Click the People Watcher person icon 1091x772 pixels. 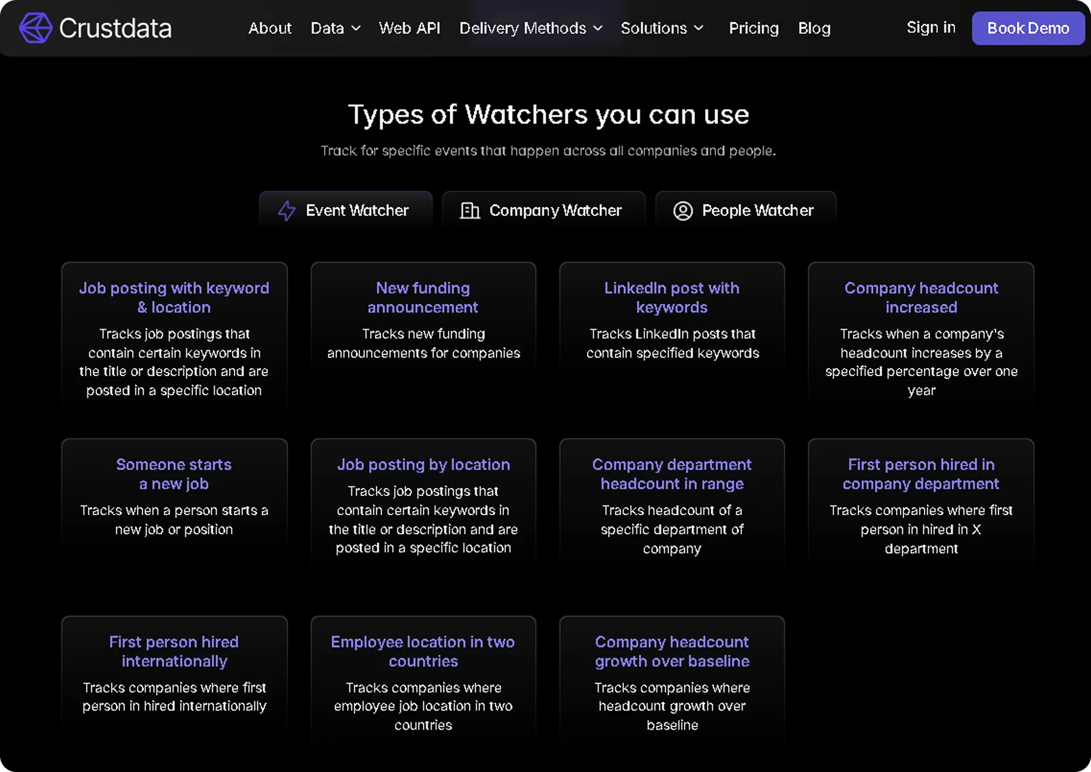point(683,211)
